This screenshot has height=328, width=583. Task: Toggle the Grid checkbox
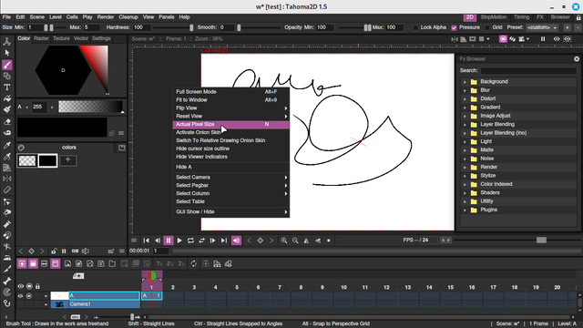coord(487,27)
